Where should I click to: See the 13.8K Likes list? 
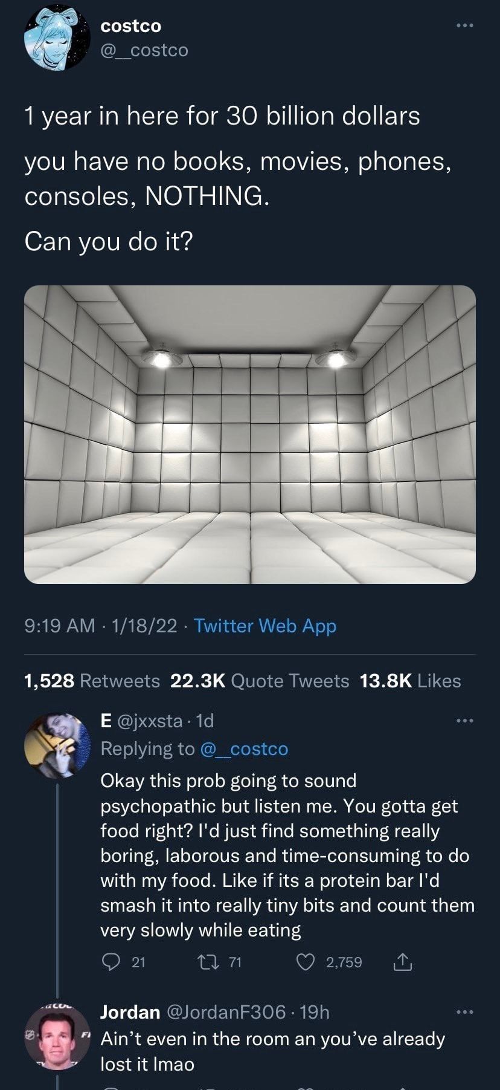411,680
